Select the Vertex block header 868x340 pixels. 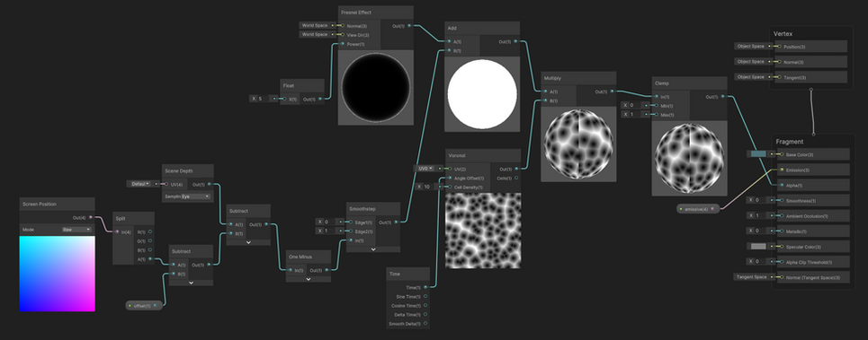point(783,34)
